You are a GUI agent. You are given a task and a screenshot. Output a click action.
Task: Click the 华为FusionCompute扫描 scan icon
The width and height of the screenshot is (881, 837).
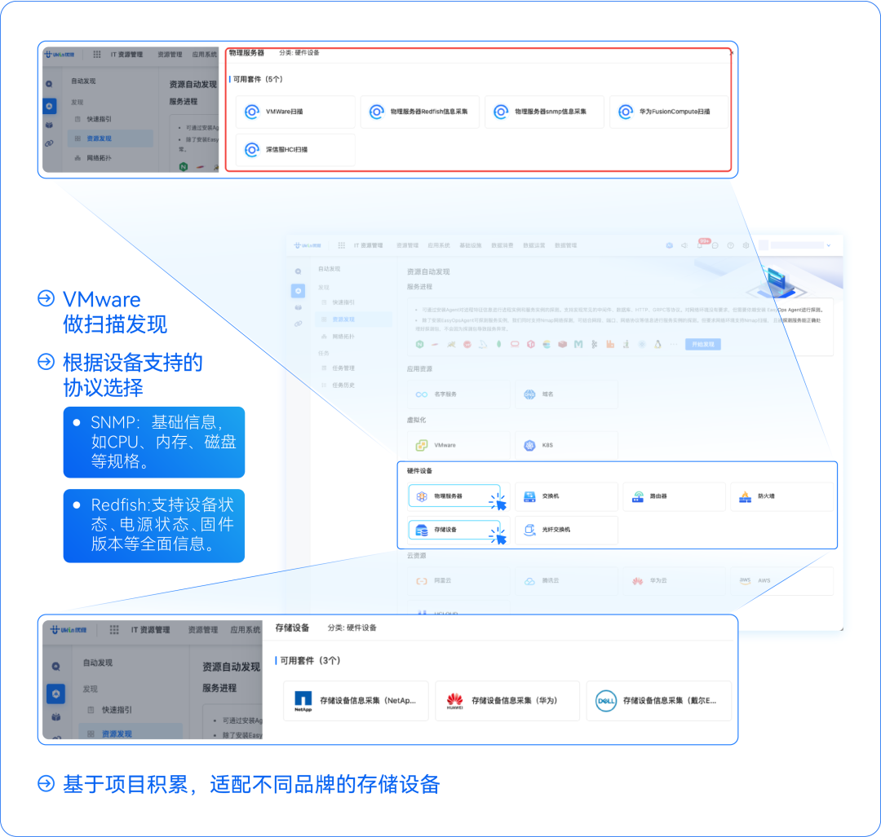point(626,112)
